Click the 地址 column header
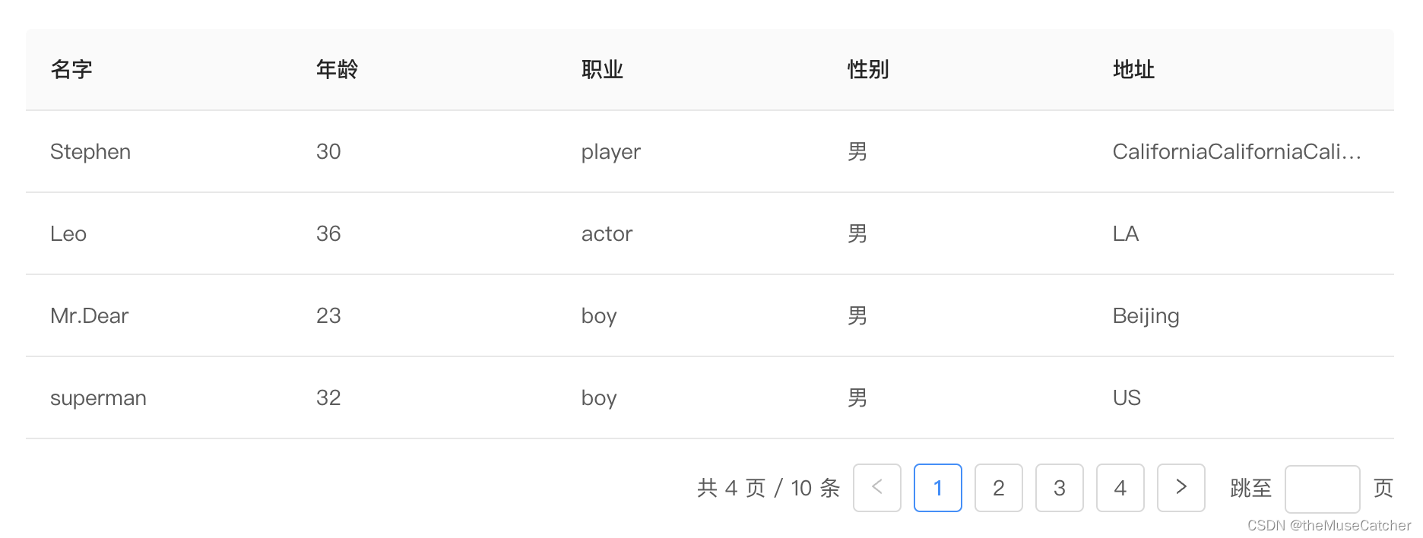 click(1133, 69)
